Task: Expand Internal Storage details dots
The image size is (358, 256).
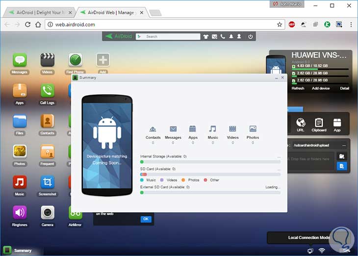Action: point(279,157)
